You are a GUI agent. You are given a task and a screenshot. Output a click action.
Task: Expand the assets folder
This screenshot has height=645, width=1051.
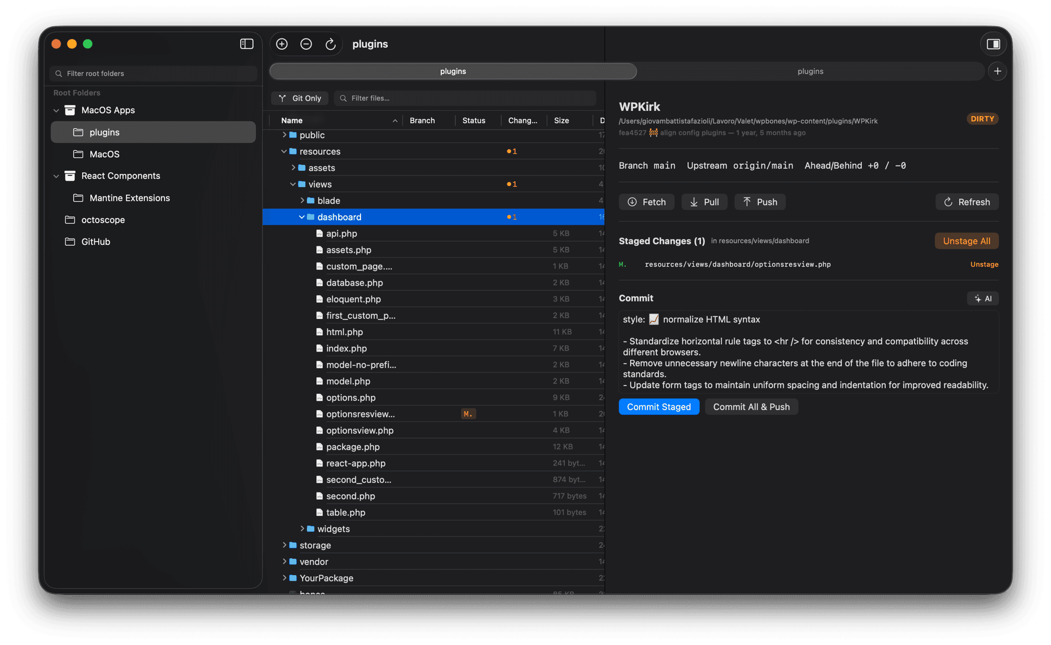293,168
